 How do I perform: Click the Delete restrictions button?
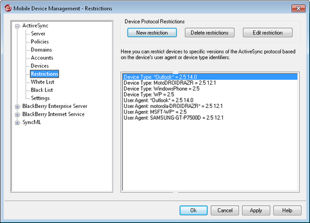[210, 33]
